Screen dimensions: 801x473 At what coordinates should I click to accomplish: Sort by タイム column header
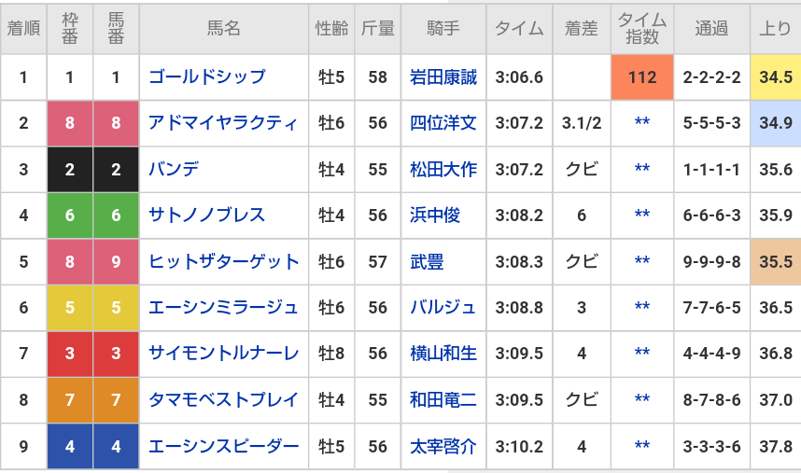point(520,28)
